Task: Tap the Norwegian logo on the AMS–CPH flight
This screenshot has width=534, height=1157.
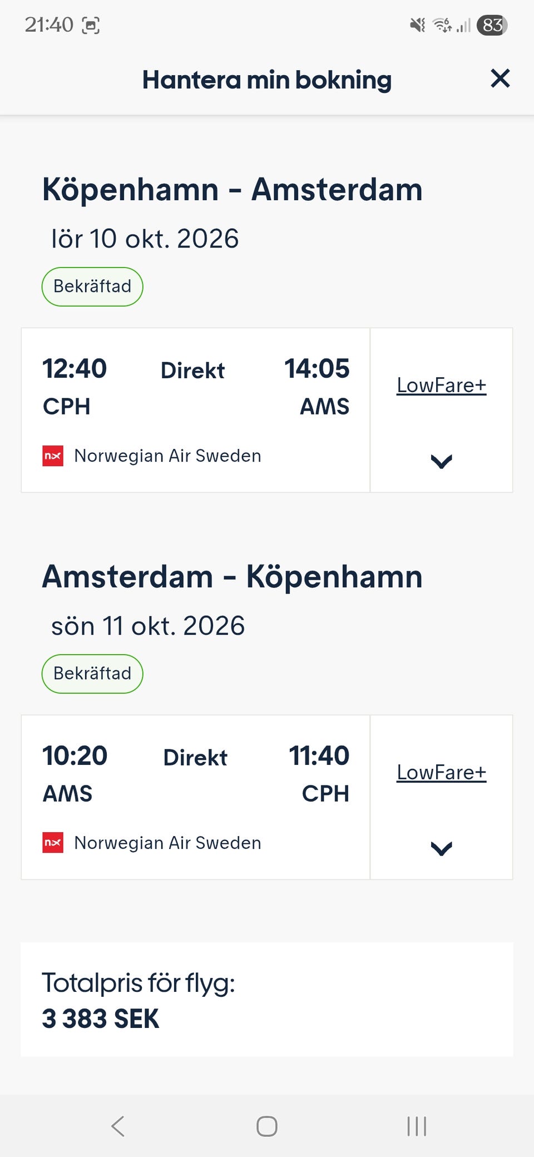Action: [53, 843]
